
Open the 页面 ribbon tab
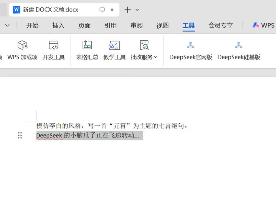85,26
